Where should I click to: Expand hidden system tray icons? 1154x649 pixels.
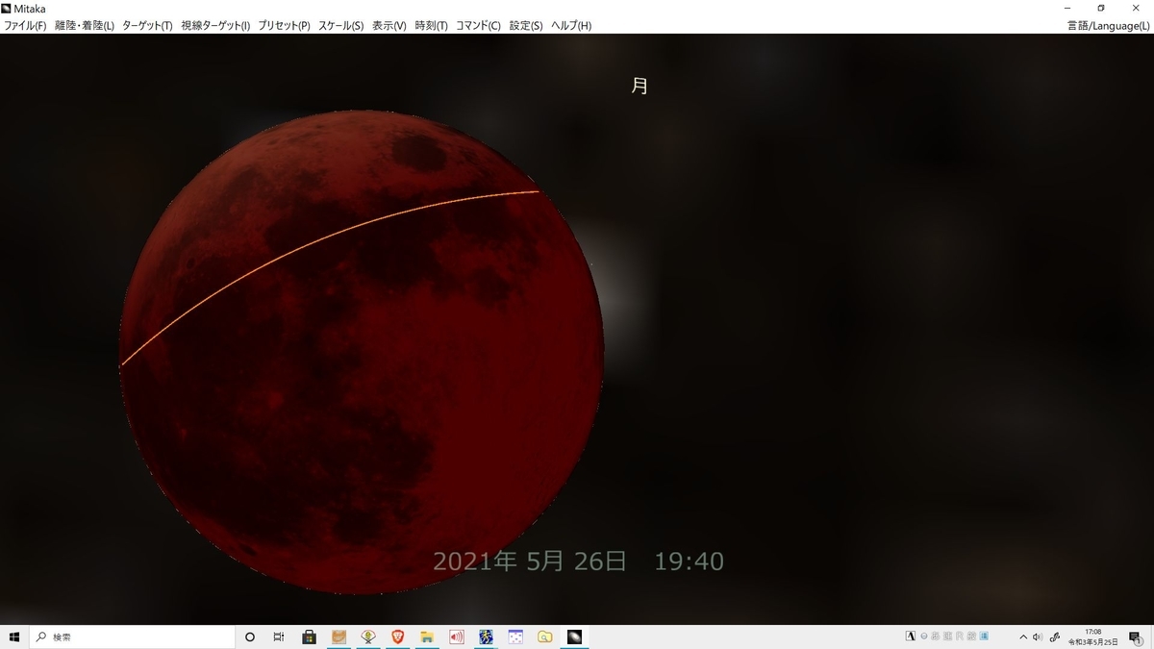pos(1023,636)
